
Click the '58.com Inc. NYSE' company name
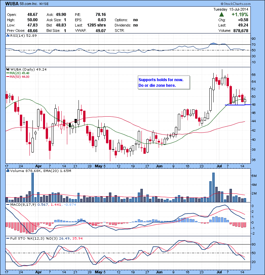34,4
